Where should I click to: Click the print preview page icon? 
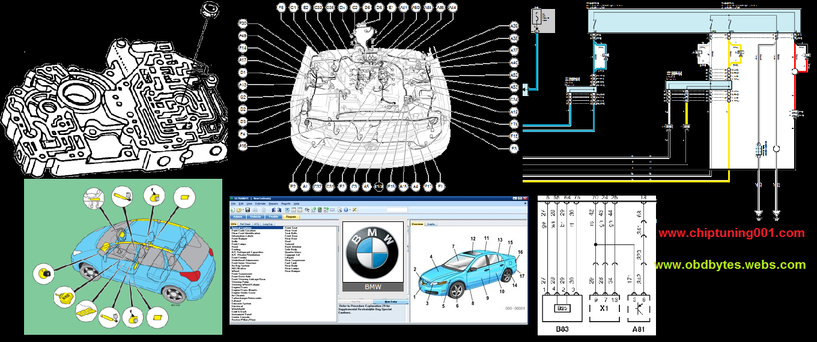pyautogui.click(x=339, y=209)
